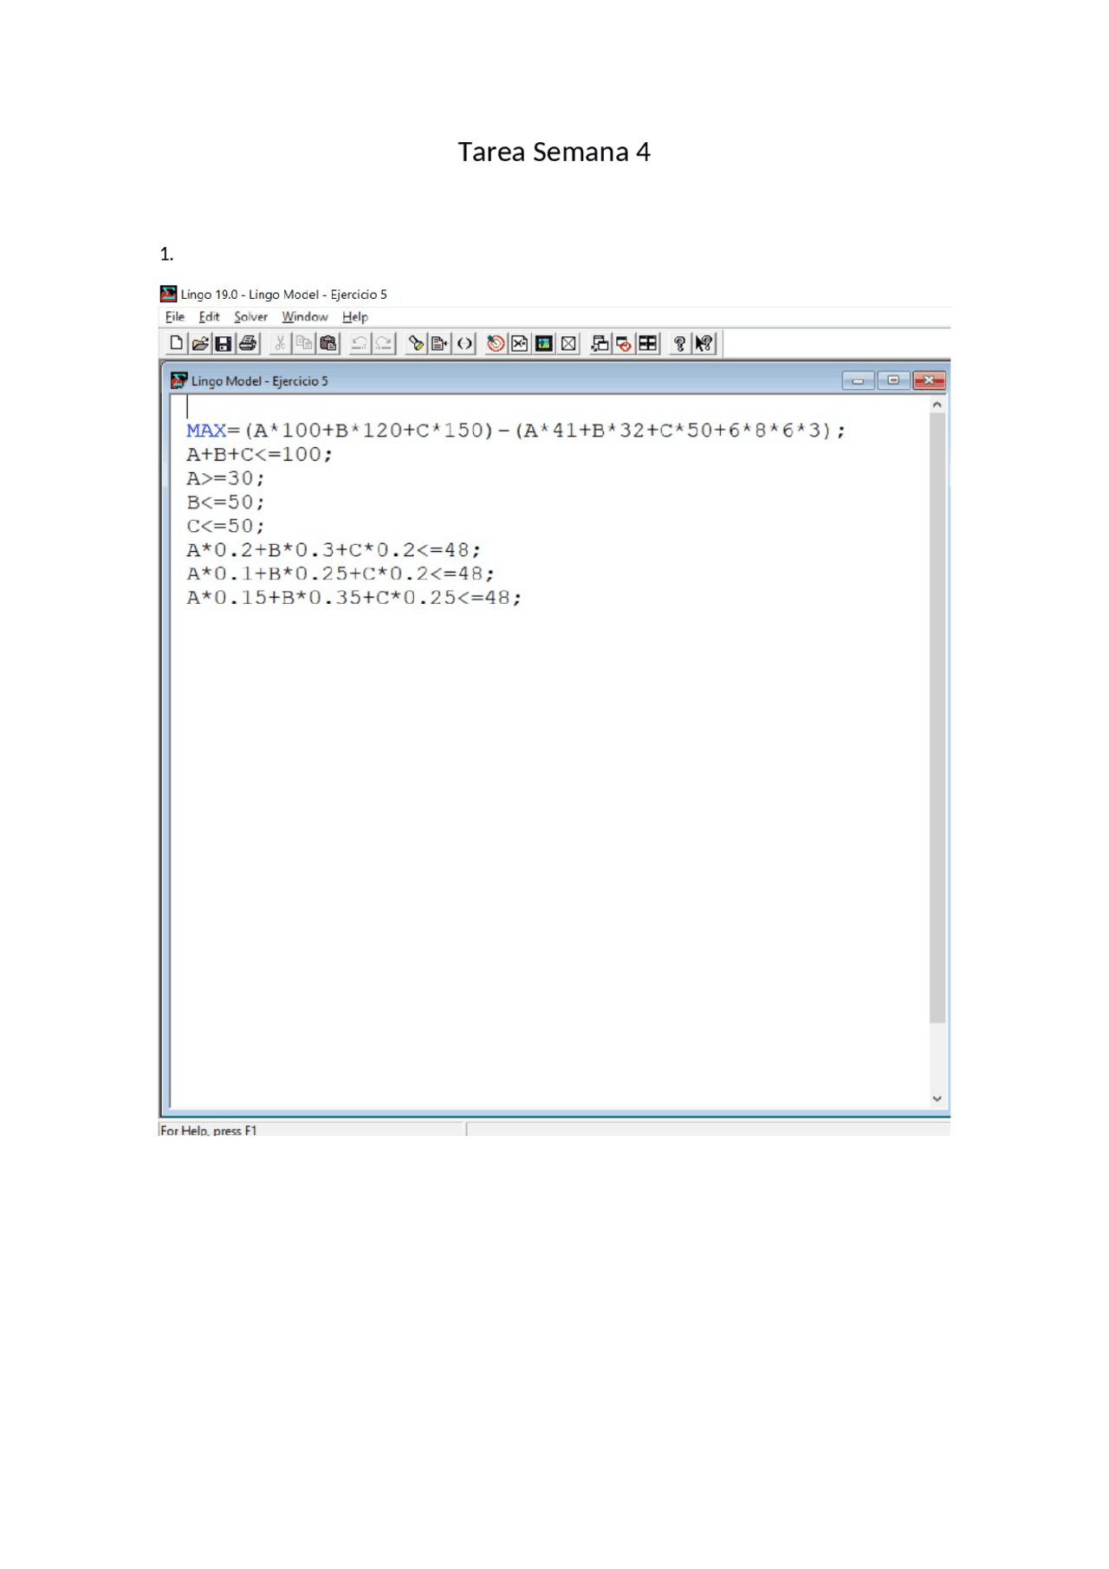Viewport: 1109px width, 1569px height.
Task: Click the Help question mark icon
Action: point(680,343)
